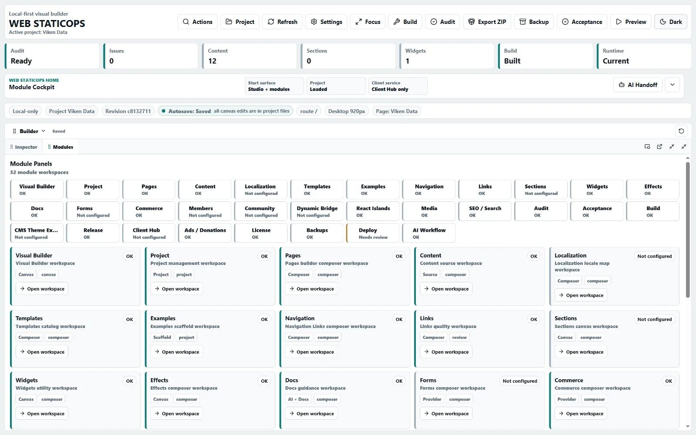Select the Client Hub module tile
The width and height of the screenshot is (696, 435).
(149, 233)
